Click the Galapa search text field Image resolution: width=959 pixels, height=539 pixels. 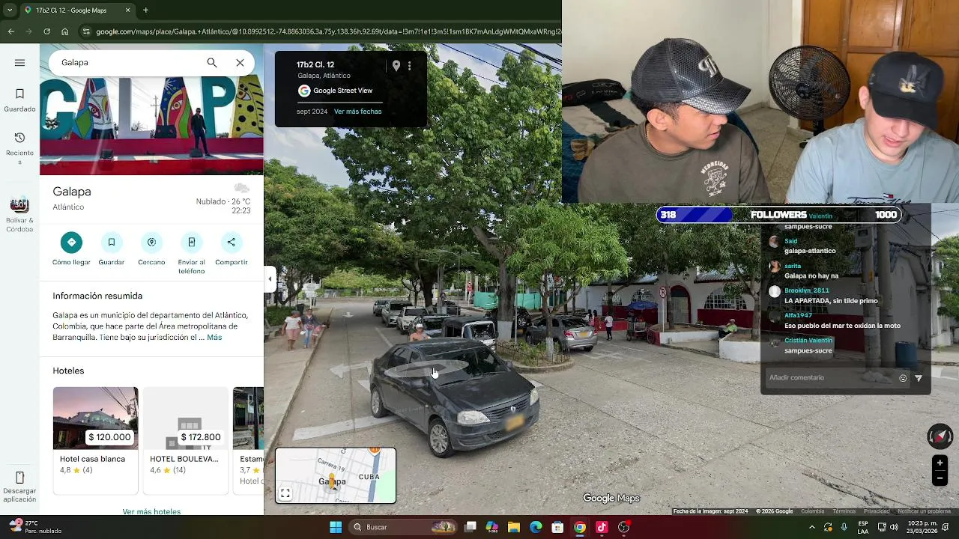point(127,63)
